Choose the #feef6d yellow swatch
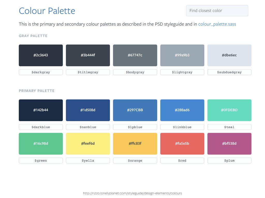 pyautogui.click(x=88, y=144)
